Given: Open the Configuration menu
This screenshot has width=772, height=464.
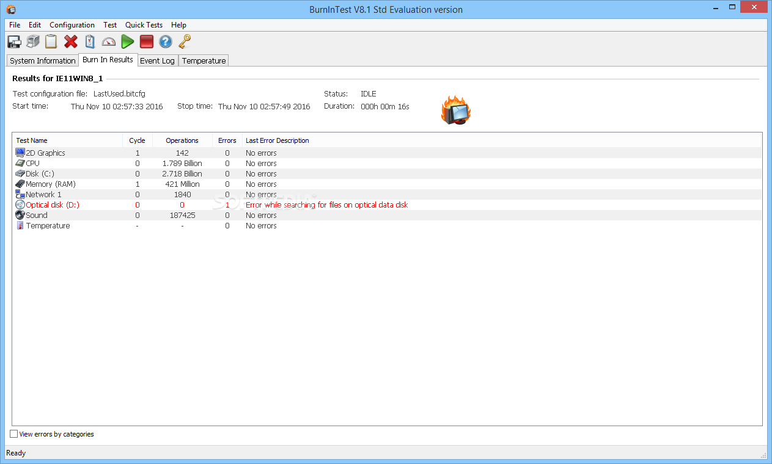Looking at the screenshot, I should pyautogui.click(x=72, y=25).
